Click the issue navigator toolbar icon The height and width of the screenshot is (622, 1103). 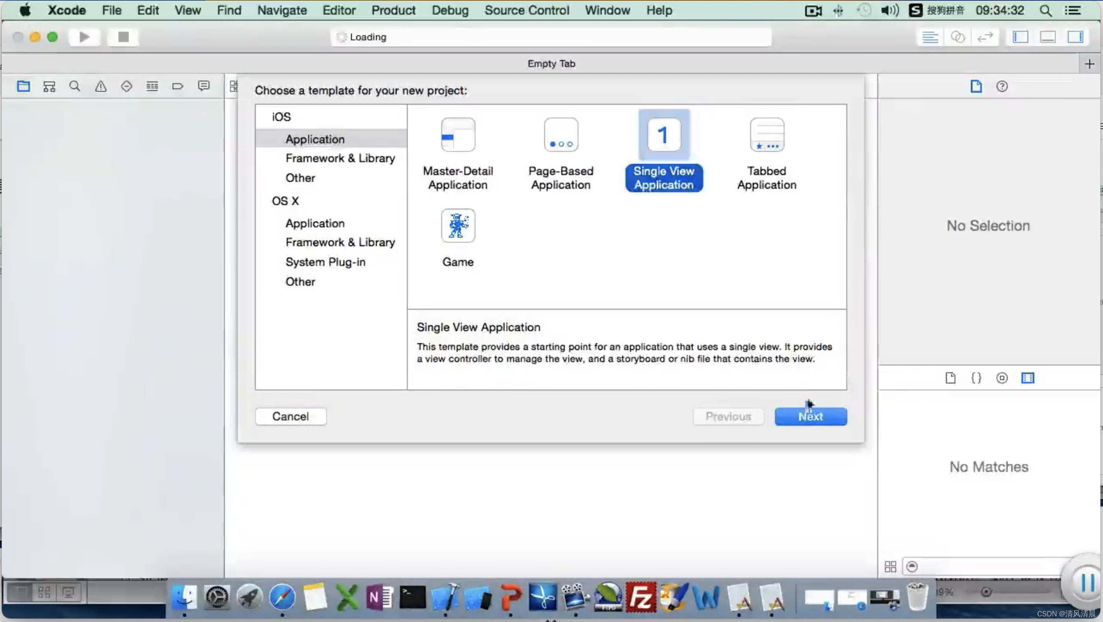(100, 86)
